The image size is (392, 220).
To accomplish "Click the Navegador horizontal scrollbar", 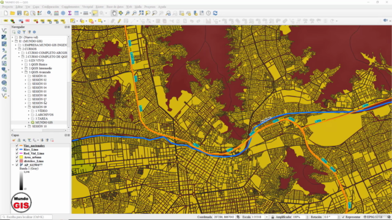I will [39, 130].
